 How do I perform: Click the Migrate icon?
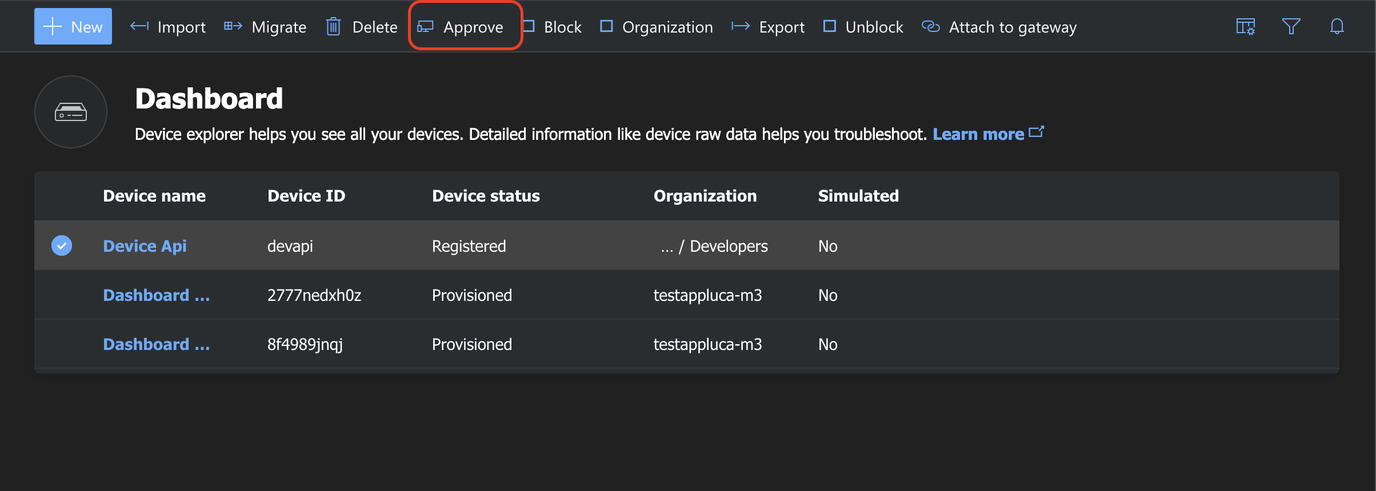click(233, 26)
